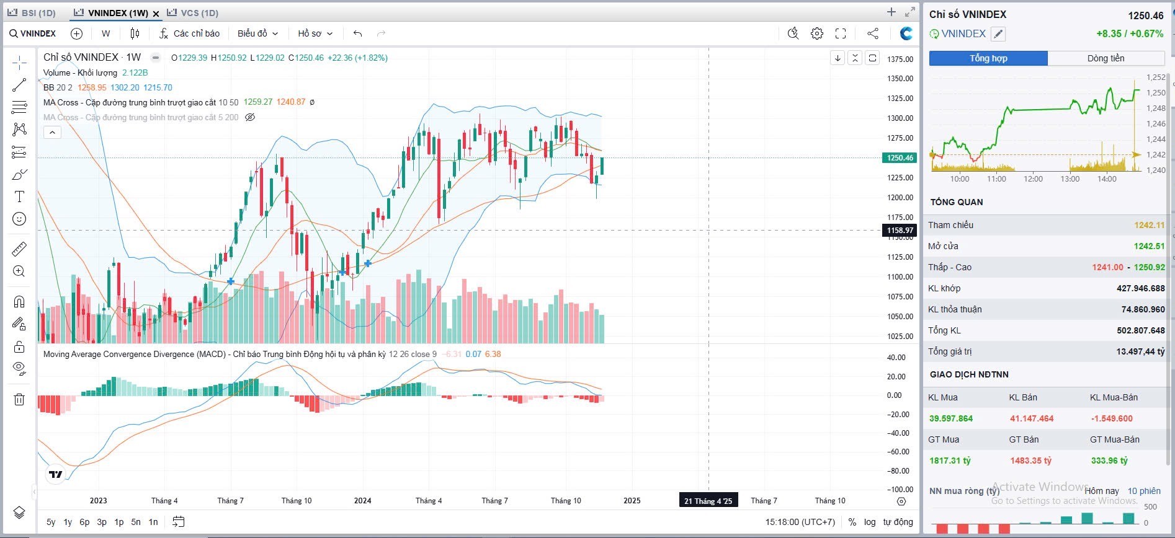This screenshot has width=1175, height=538.
Task: Select the 1p time range
Action: 119,522
